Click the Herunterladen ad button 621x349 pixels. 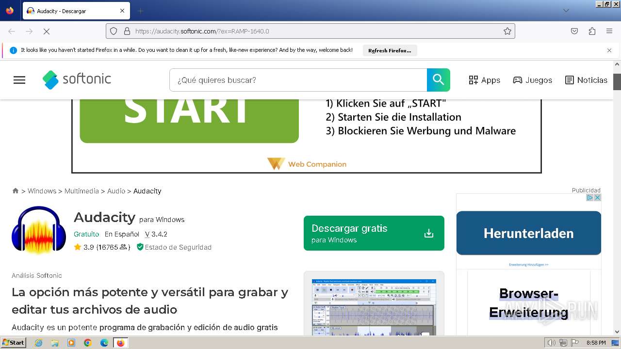(529, 233)
